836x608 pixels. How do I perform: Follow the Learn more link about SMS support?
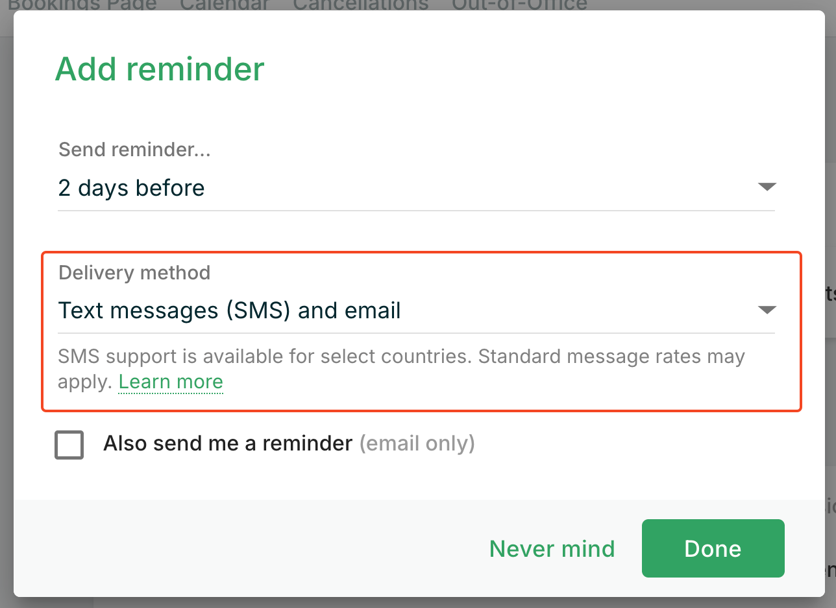click(x=171, y=382)
